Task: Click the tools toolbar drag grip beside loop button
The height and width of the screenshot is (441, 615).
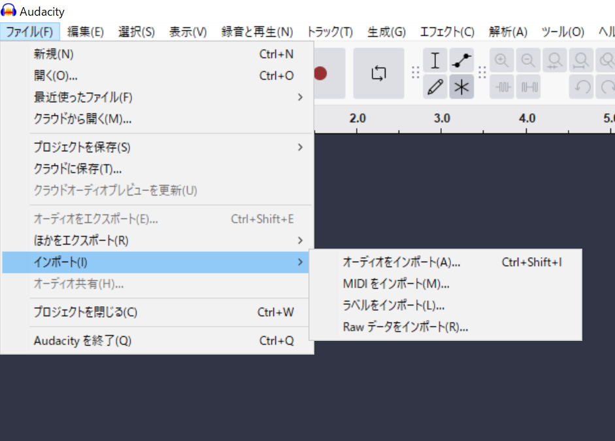Action: [416, 73]
